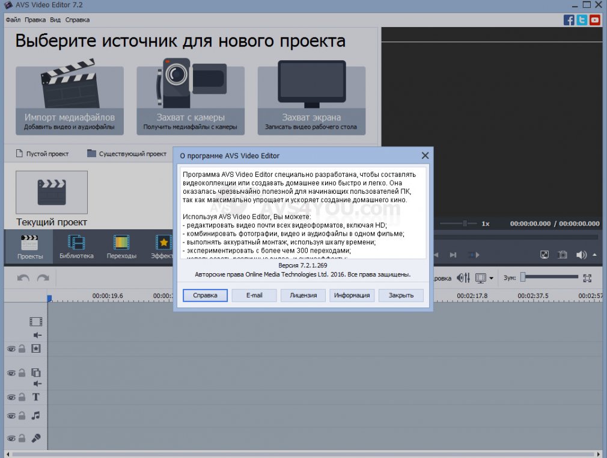
Task: Click the Информация button
Action: click(352, 295)
